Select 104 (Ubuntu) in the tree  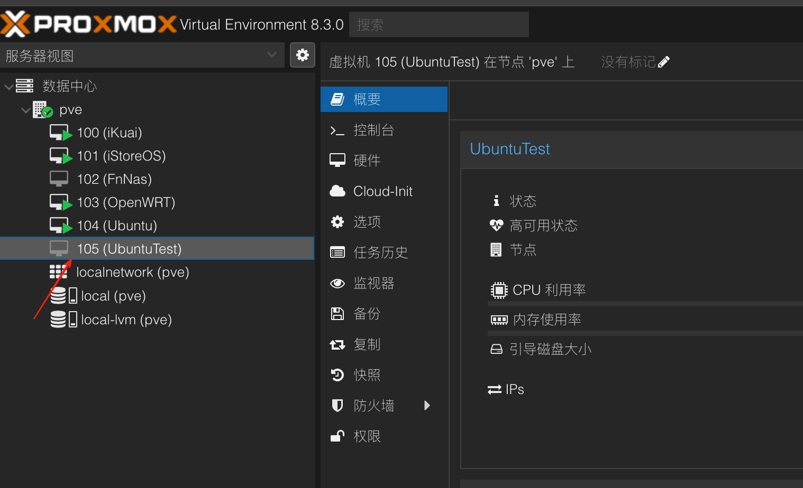tap(117, 226)
